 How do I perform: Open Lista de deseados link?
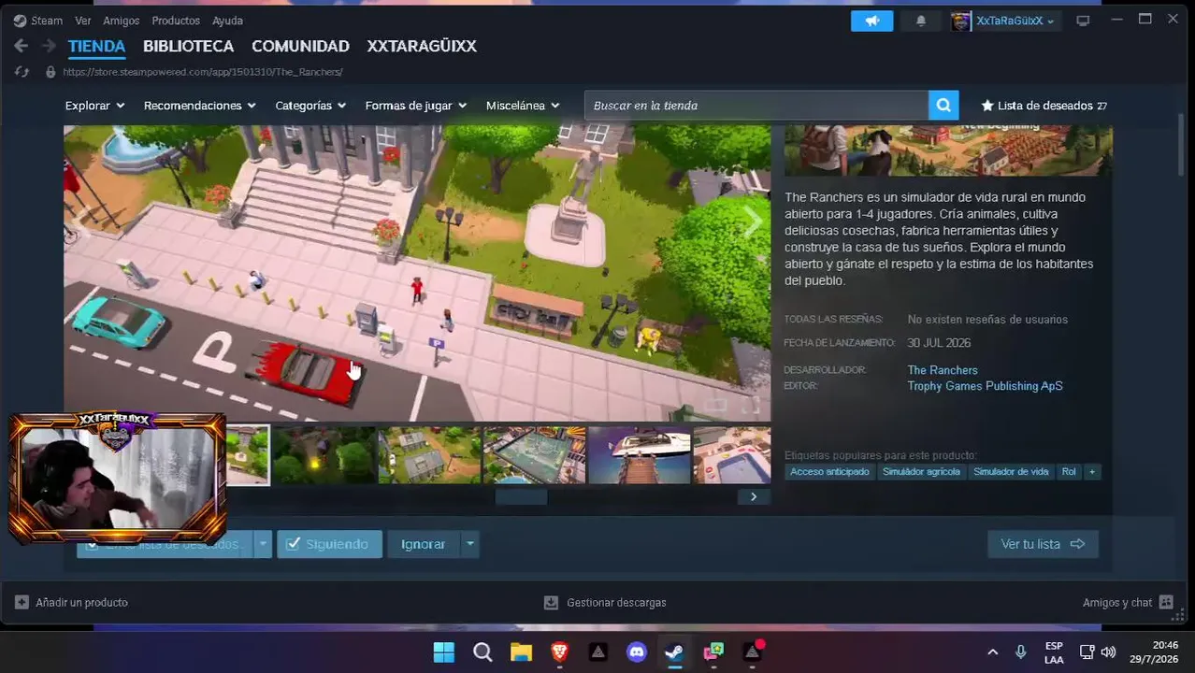click(1044, 106)
